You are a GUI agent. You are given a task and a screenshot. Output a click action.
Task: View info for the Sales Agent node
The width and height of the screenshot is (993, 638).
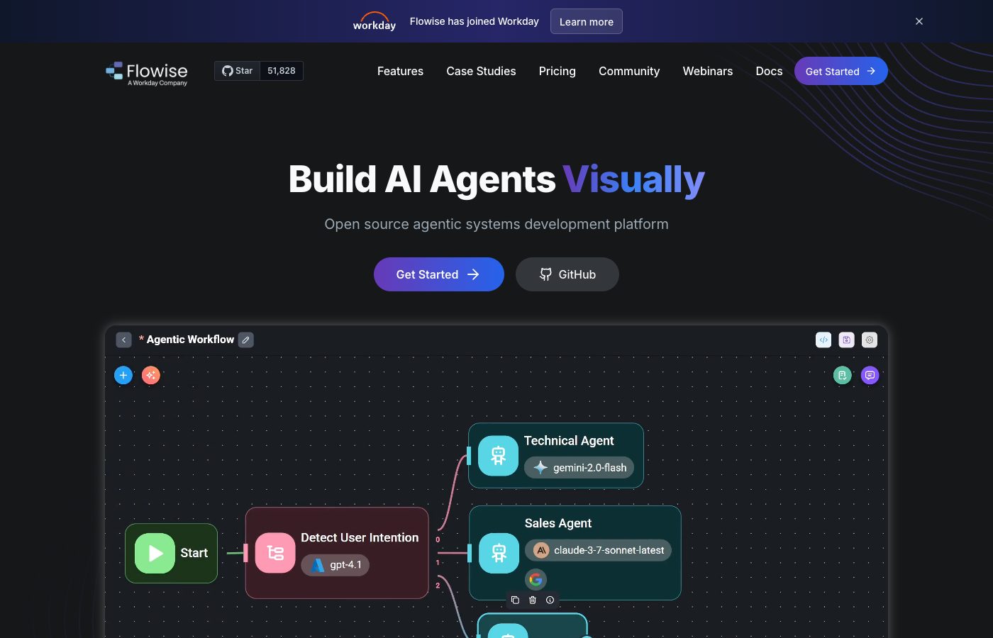(550, 600)
